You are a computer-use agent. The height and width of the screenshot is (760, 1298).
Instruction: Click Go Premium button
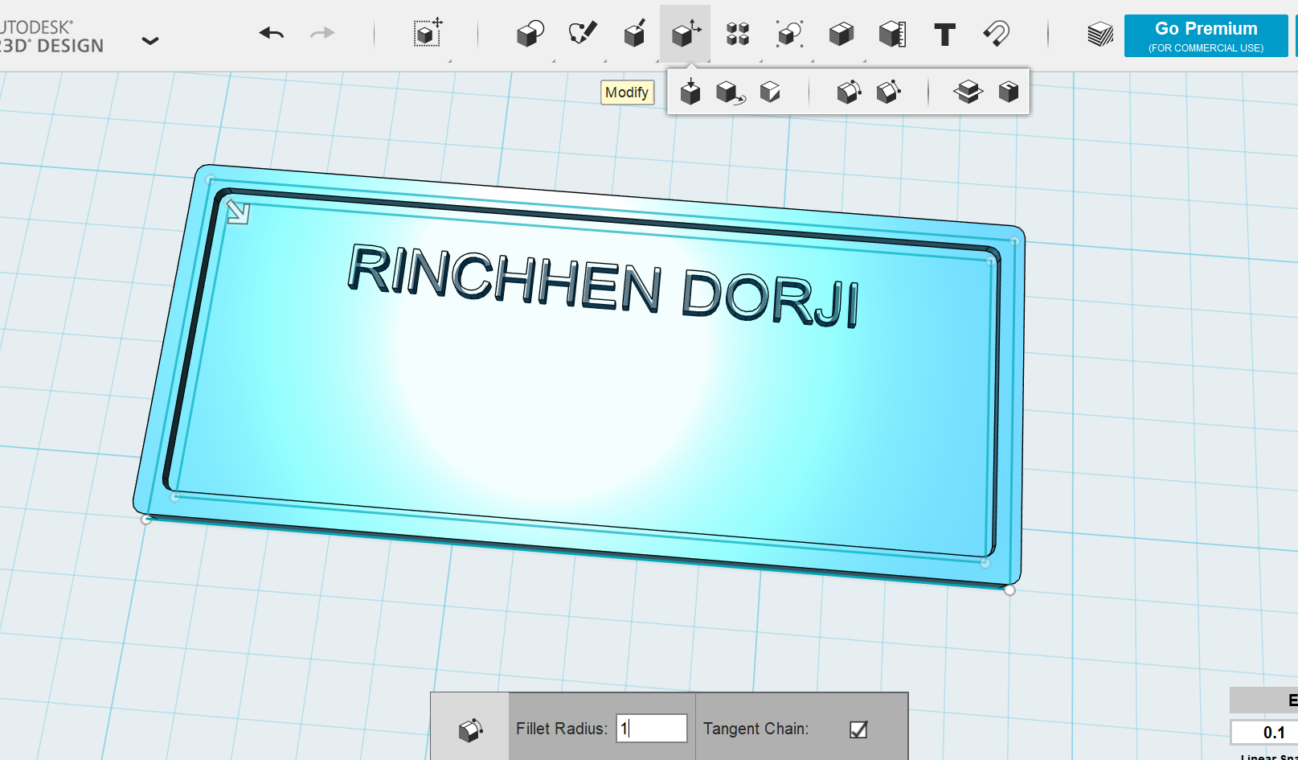click(1206, 36)
